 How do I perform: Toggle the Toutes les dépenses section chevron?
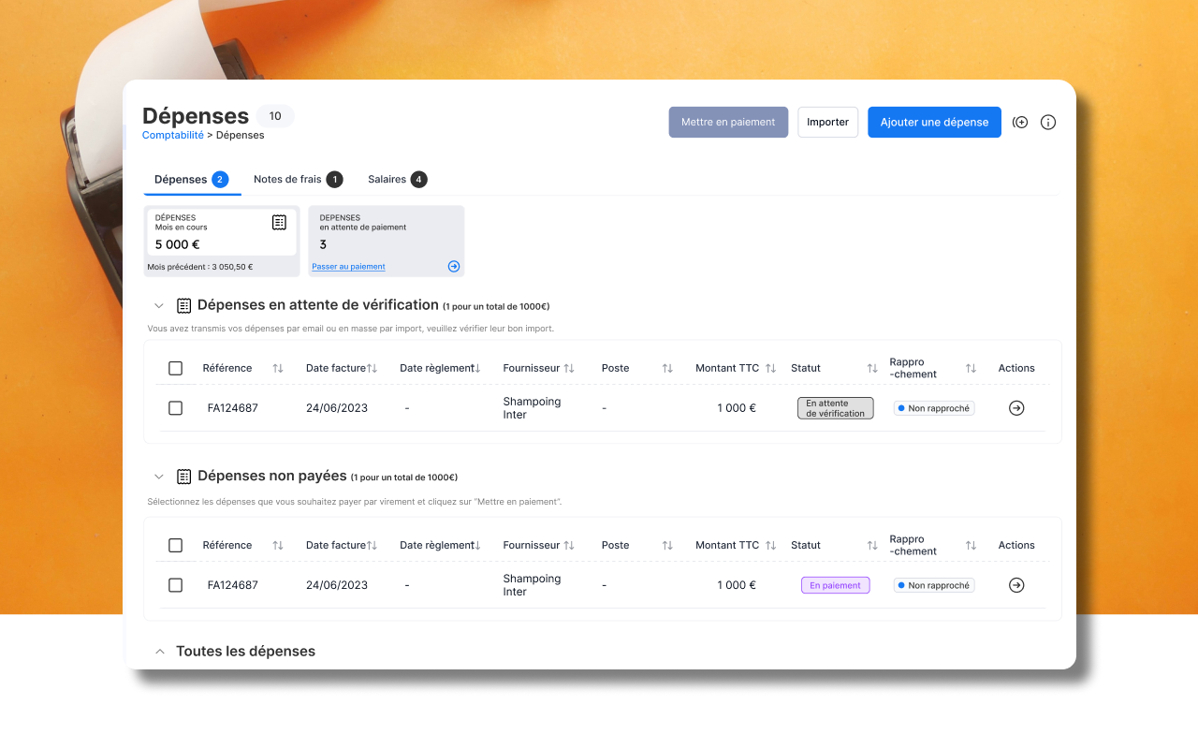click(159, 651)
